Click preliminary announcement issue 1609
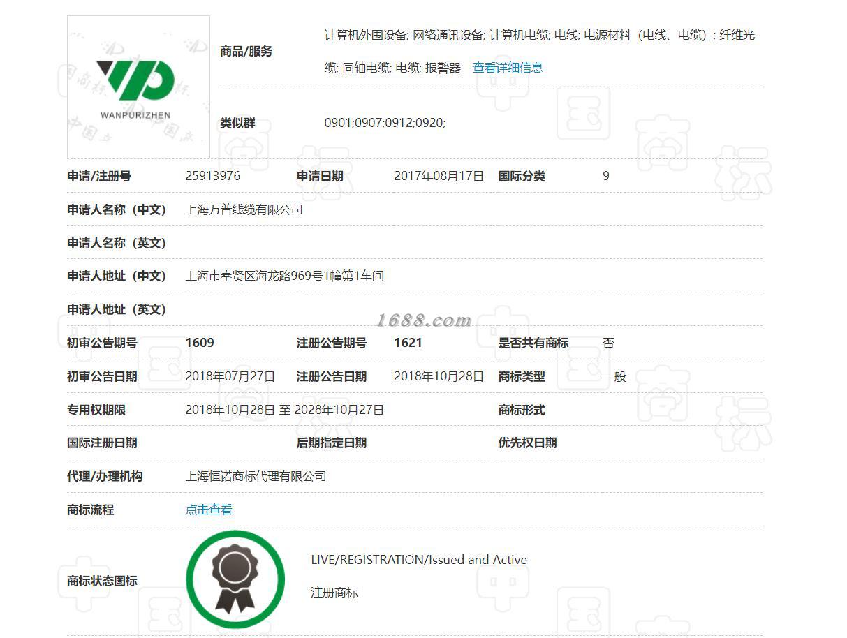The height and width of the screenshot is (638, 847). pos(200,343)
